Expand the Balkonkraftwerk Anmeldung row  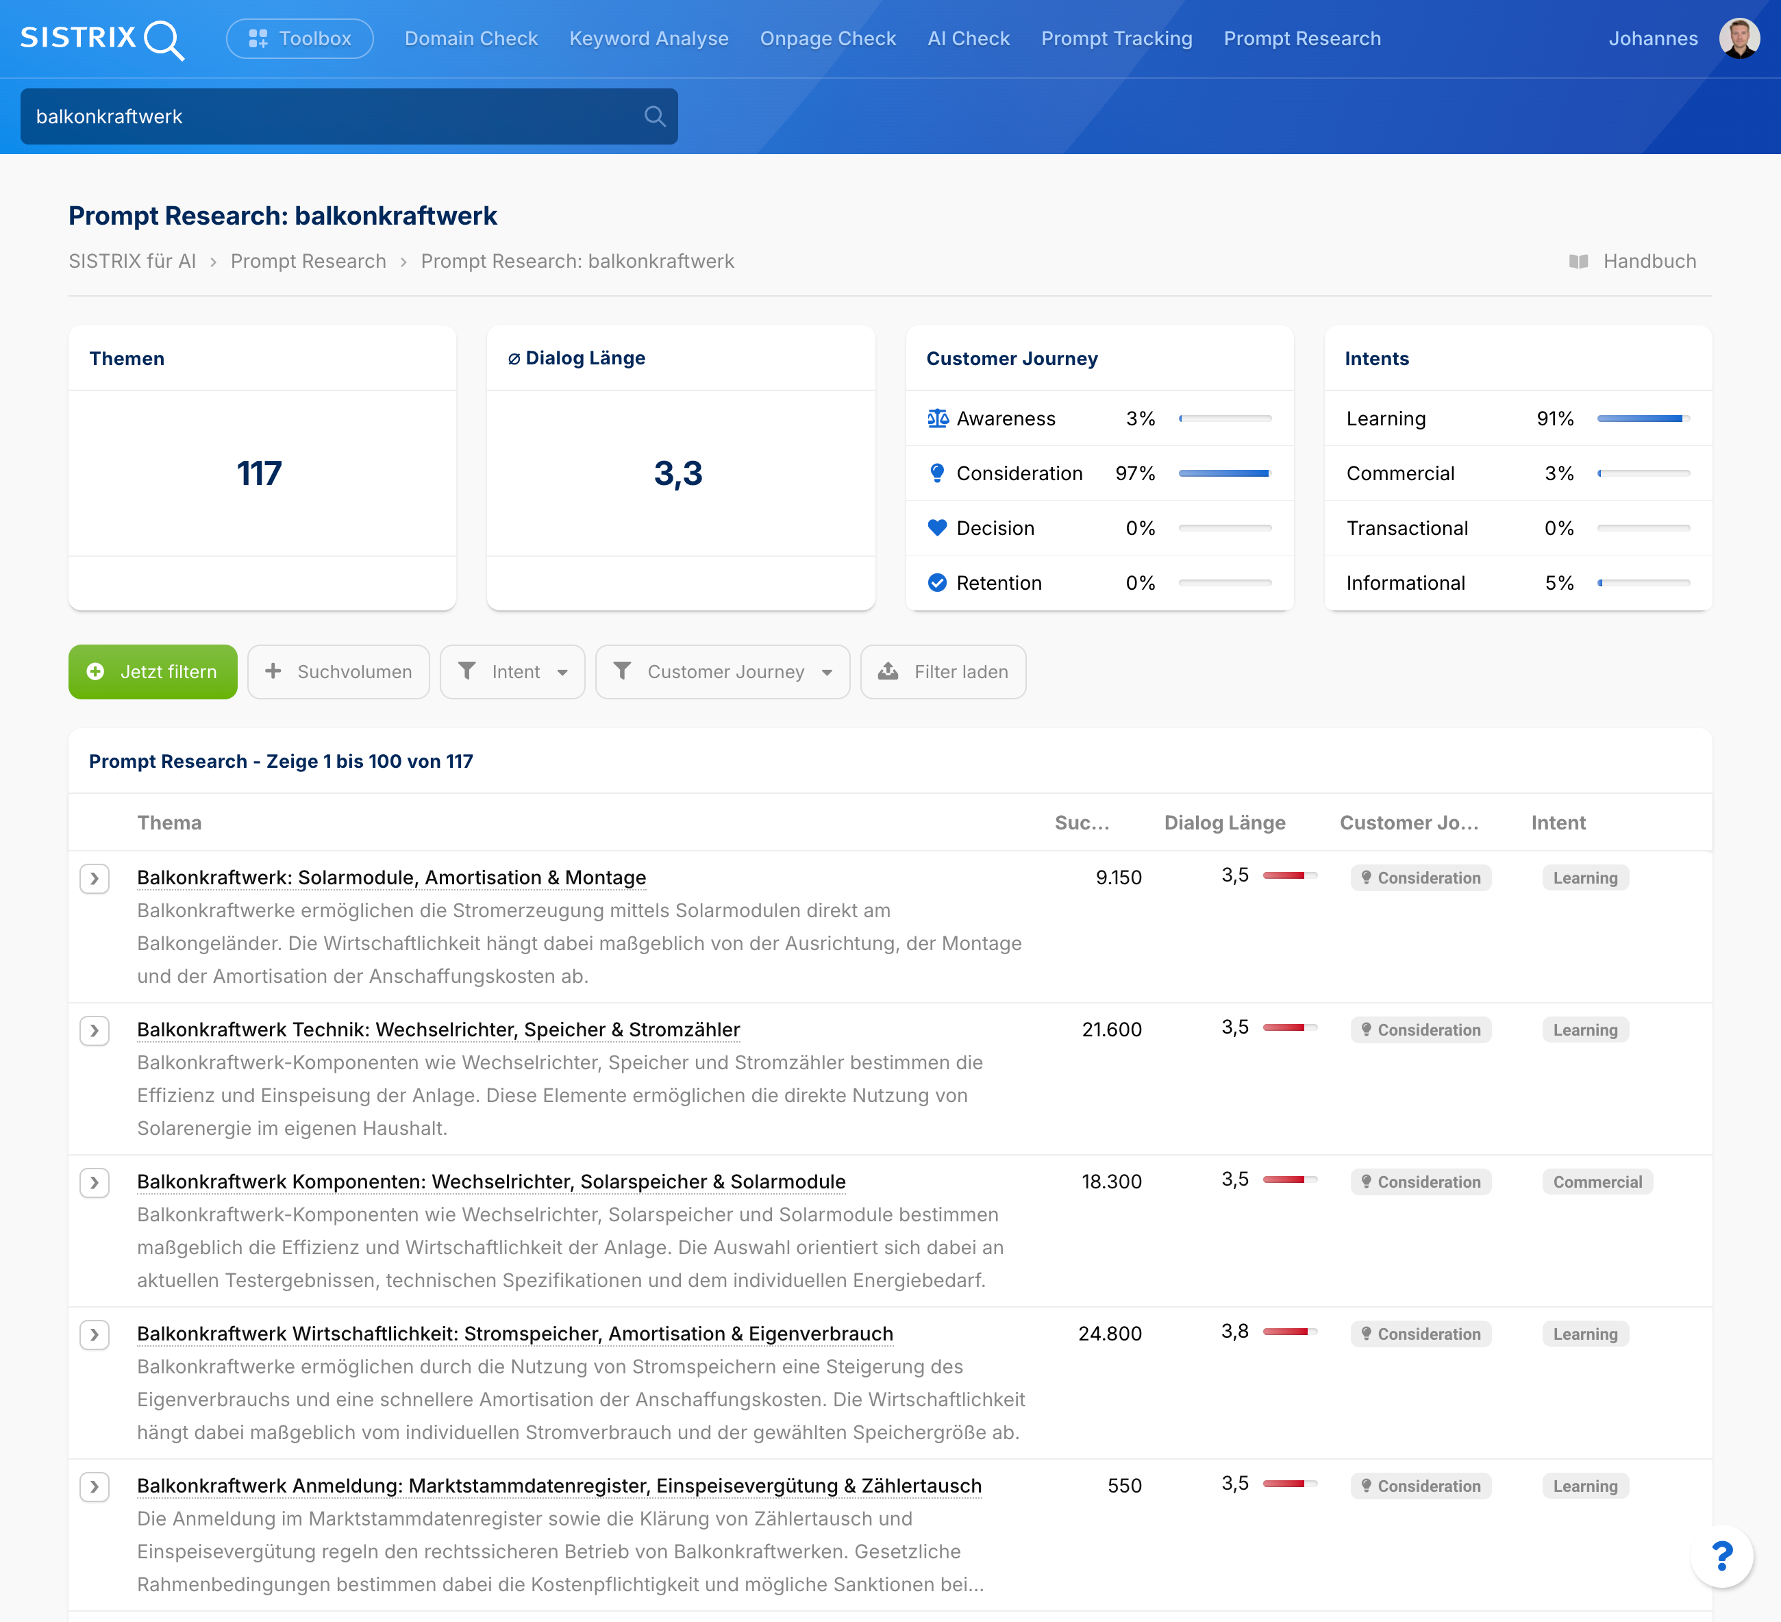(x=95, y=1487)
